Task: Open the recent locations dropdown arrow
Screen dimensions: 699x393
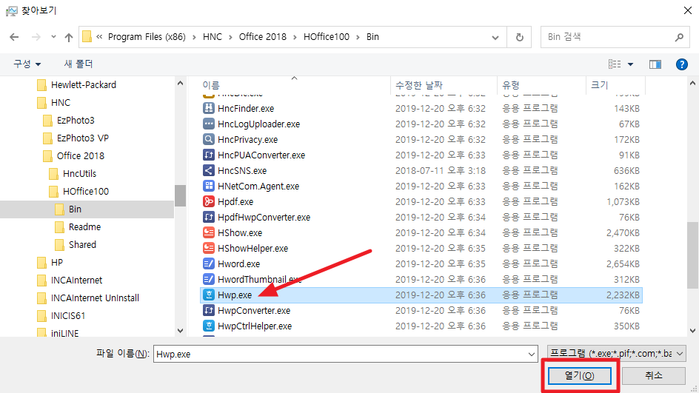Action: click(x=53, y=37)
